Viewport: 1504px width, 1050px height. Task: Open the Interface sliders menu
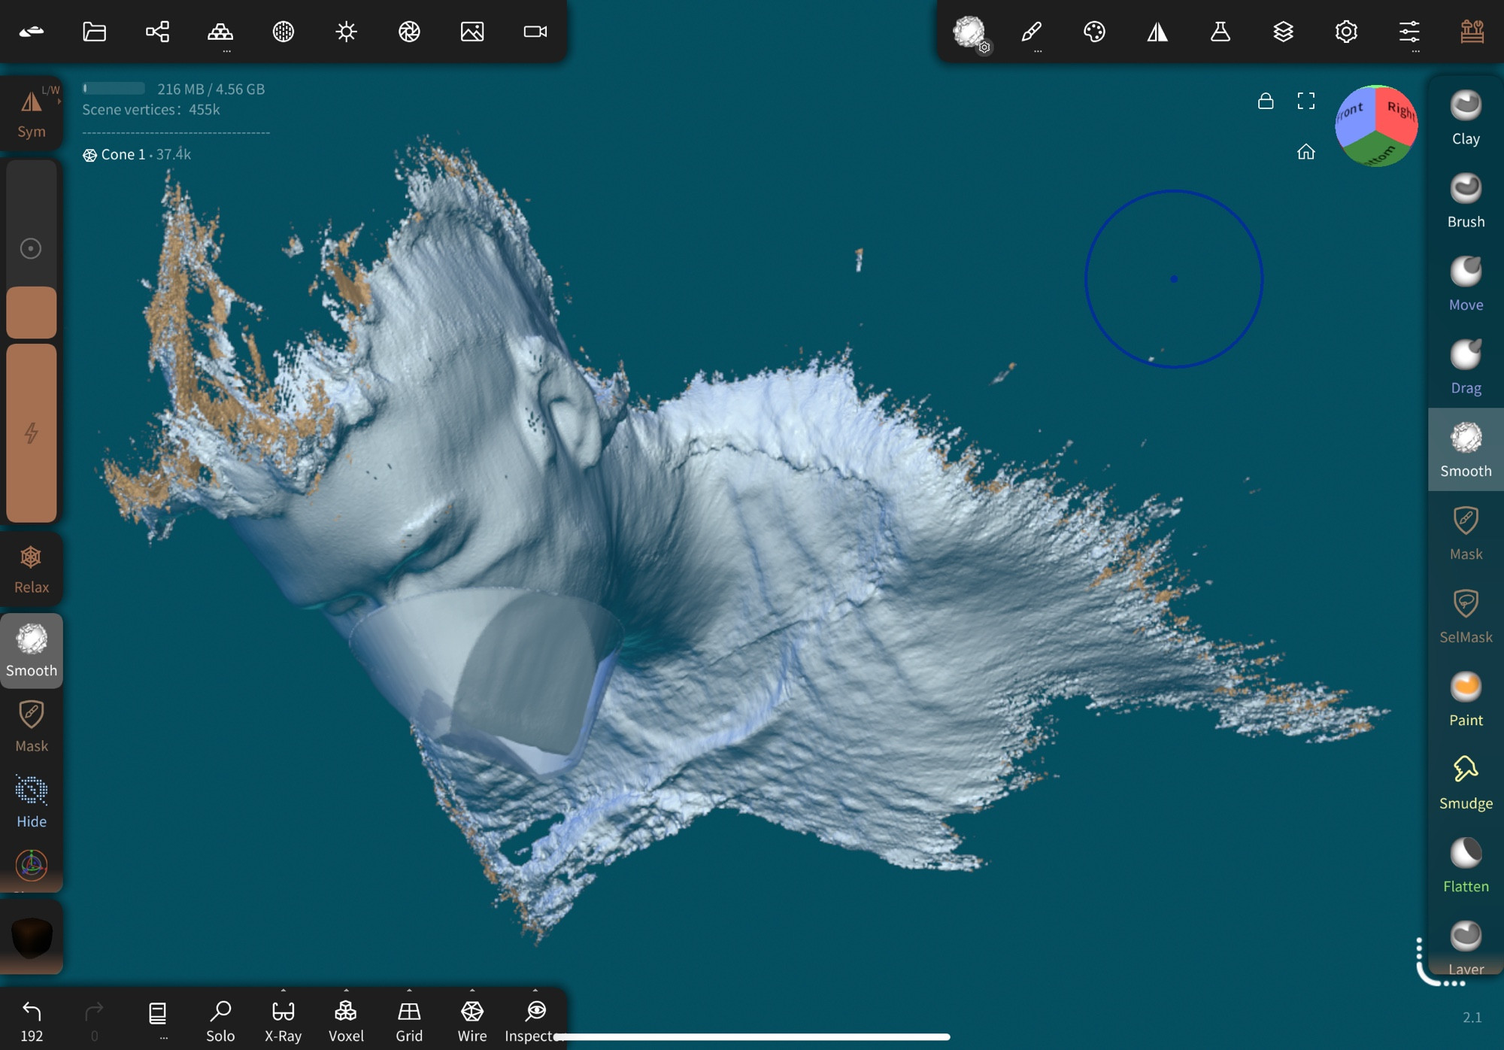tap(1409, 32)
